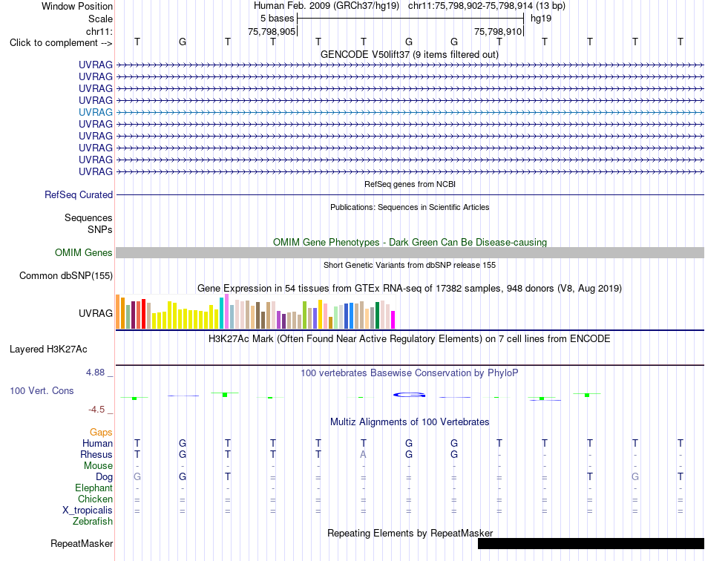Select the Elephant alignment row label
The width and height of the screenshot is (705, 561).
click(94, 488)
